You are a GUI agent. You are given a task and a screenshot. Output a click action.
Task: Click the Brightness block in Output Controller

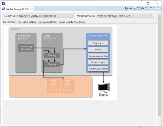pyautogui.click(x=98, y=43)
